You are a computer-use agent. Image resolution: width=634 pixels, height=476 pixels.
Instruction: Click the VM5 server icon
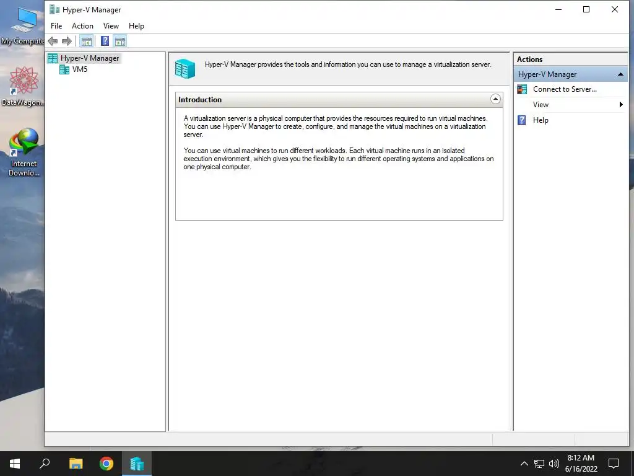(64, 69)
